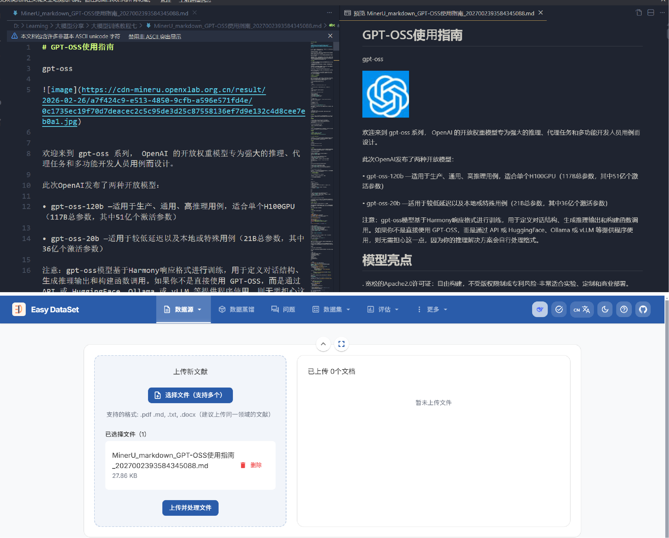The height and width of the screenshot is (538, 669).
Task: Click the fullscreen expand icon above the upload panel
Action: pos(341,344)
